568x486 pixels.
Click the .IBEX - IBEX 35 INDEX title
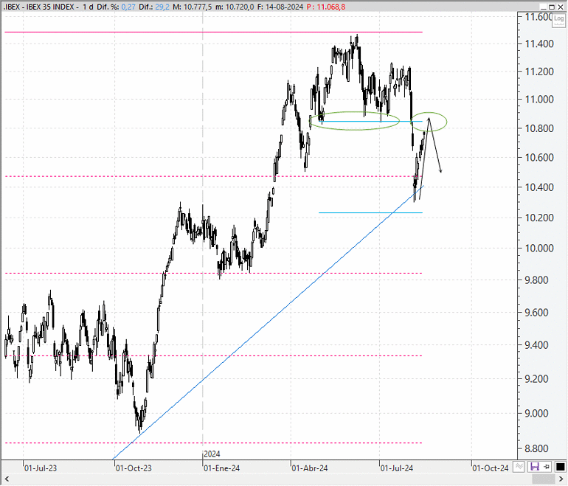[38, 7]
